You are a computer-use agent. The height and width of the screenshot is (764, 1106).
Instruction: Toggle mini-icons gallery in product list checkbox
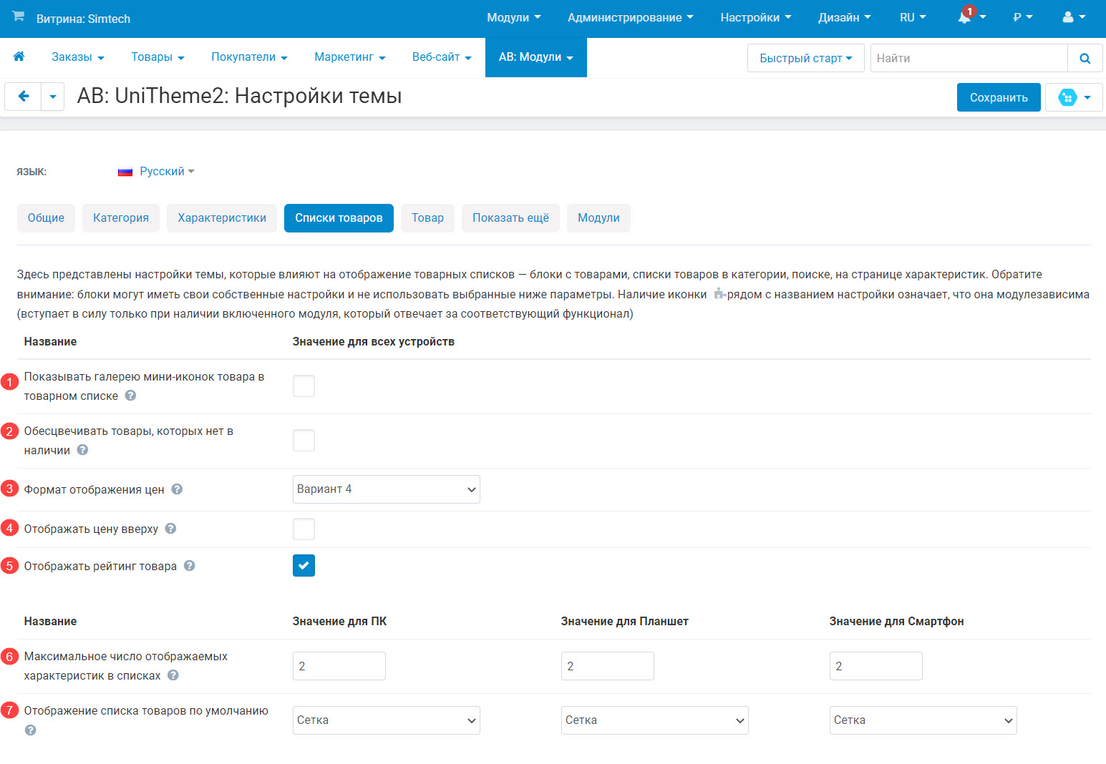tap(304, 386)
